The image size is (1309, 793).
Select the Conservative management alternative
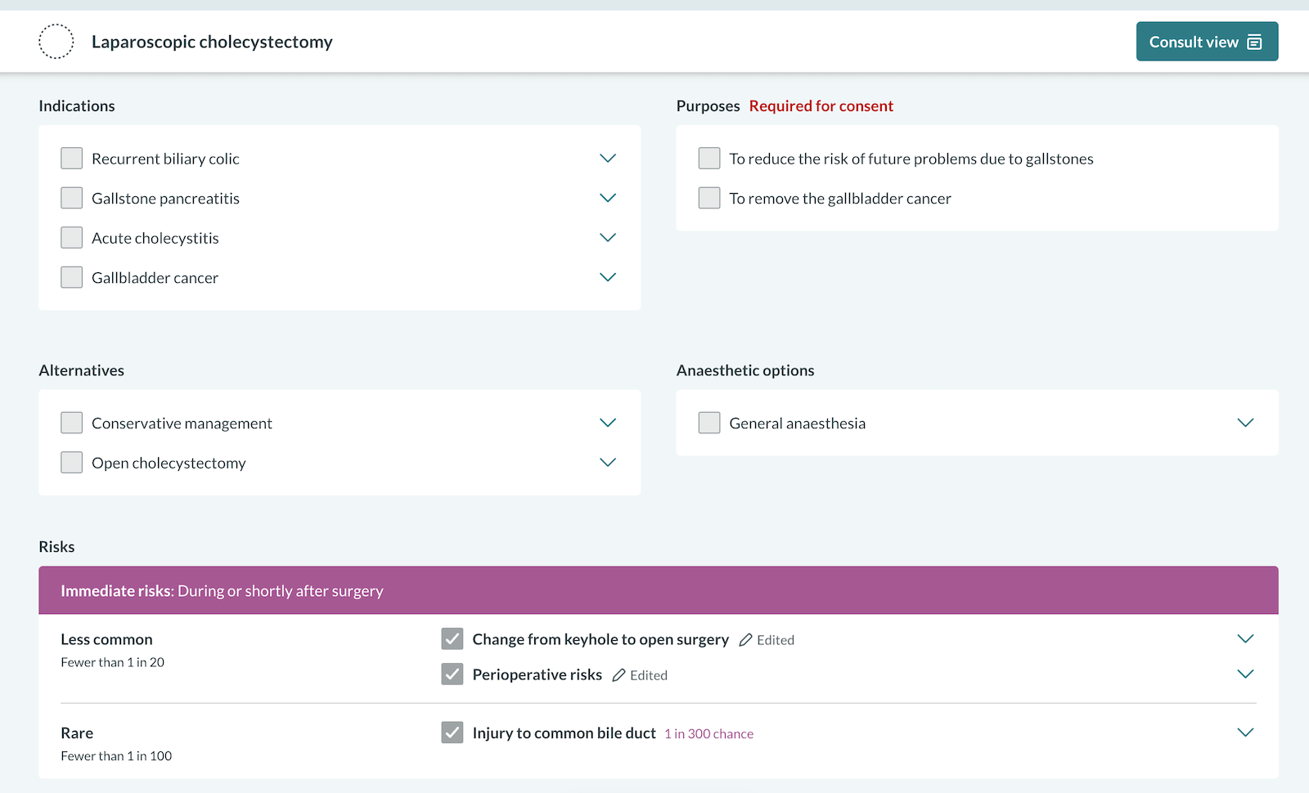click(x=71, y=423)
